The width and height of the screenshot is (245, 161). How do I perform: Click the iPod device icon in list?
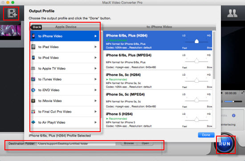click(33, 57)
